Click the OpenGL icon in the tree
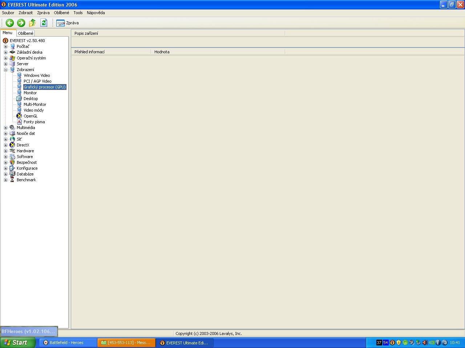 pyautogui.click(x=19, y=116)
